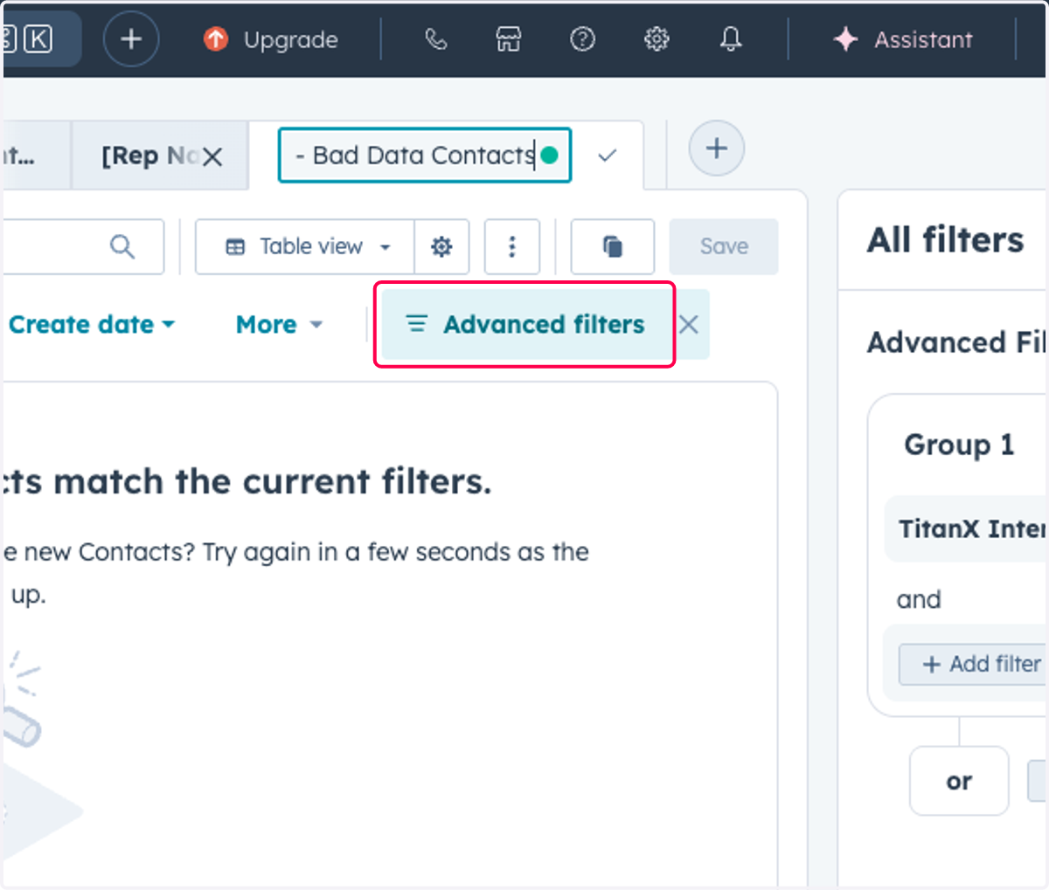The width and height of the screenshot is (1049, 890).
Task: Open the notifications bell
Action: pyautogui.click(x=731, y=39)
